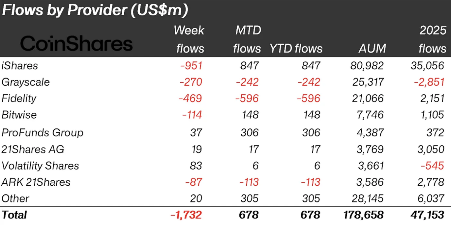Screen dimensions: 451x232
Task: Click the Volatility Shares row label
Action: pyautogui.click(x=40, y=166)
